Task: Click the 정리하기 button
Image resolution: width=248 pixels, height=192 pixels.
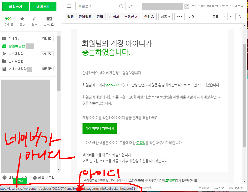Action: pyautogui.click(x=47, y=38)
